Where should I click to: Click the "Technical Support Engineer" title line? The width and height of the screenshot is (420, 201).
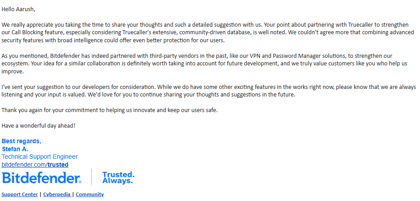[x=40, y=157]
